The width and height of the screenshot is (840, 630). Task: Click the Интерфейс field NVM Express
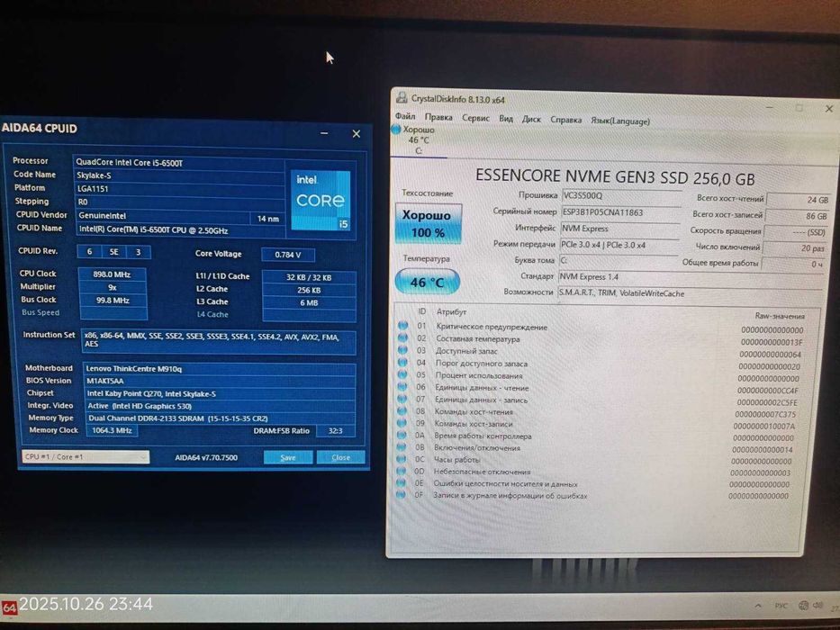619,229
